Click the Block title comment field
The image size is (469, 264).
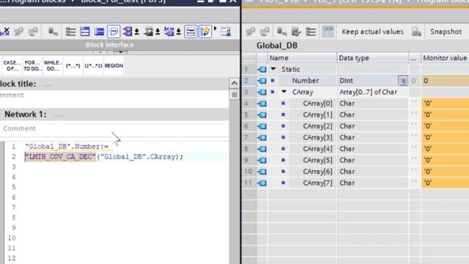(114, 95)
